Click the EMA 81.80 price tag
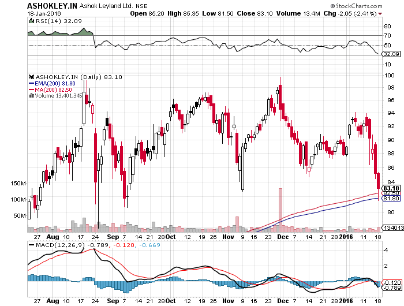The height and width of the screenshot is (306, 404). [x=391, y=199]
